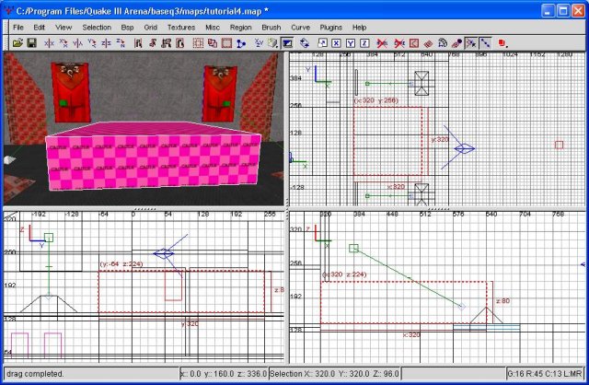Click the red patch bounding box icon
The height and width of the screenshot is (385, 589).
[414, 43]
